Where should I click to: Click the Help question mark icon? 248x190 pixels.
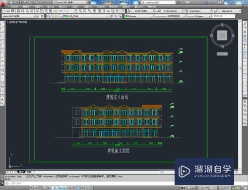click(x=219, y=2)
